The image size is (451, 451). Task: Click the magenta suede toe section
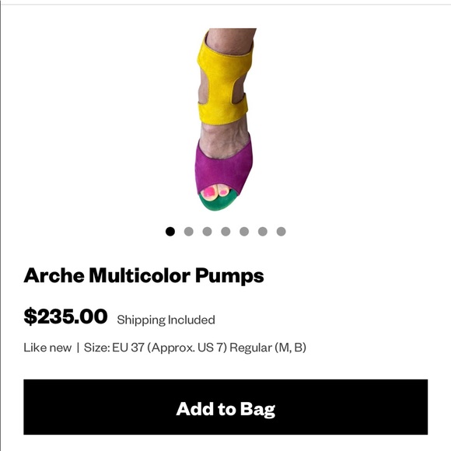(x=223, y=170)
